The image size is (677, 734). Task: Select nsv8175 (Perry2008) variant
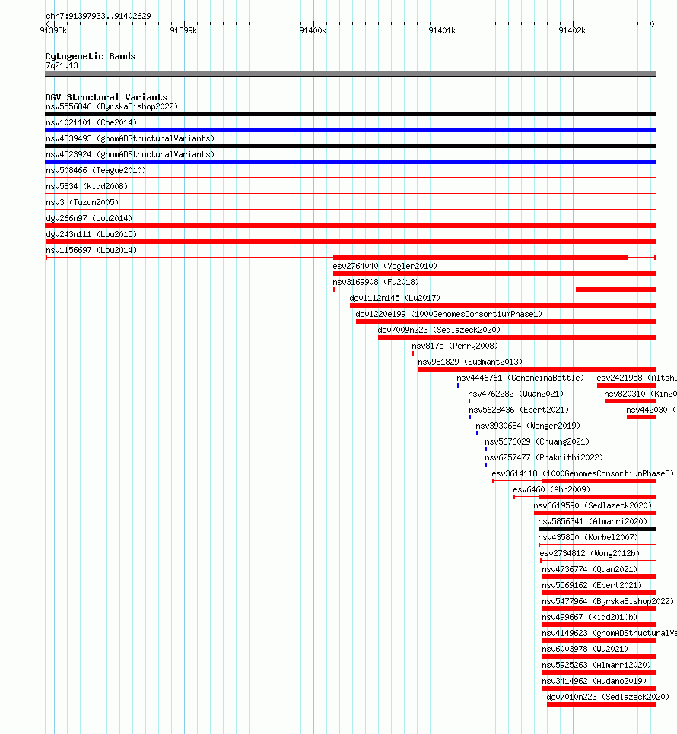tap(455, 346)
